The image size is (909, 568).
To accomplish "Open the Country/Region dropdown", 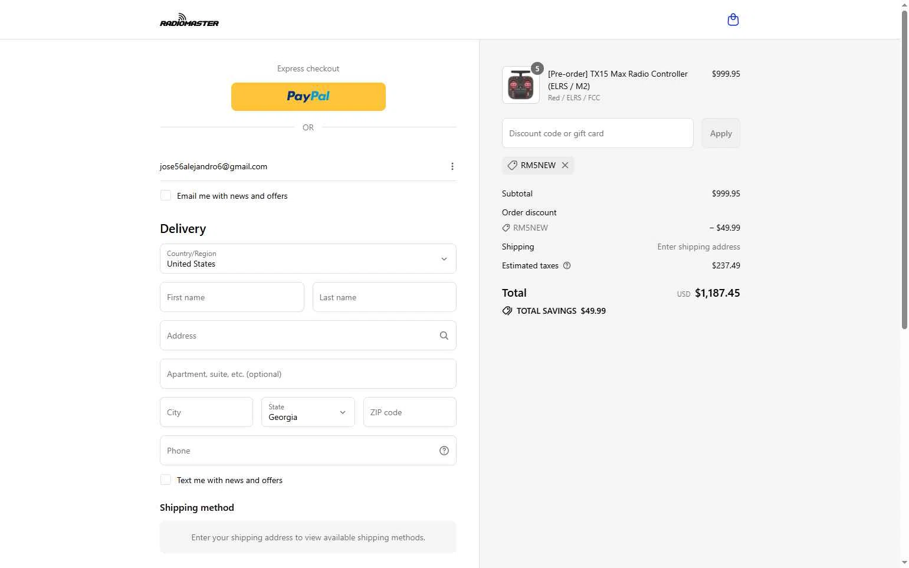I will pos(308,258).
